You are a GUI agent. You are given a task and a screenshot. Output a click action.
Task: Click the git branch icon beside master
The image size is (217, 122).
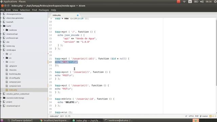201,116
